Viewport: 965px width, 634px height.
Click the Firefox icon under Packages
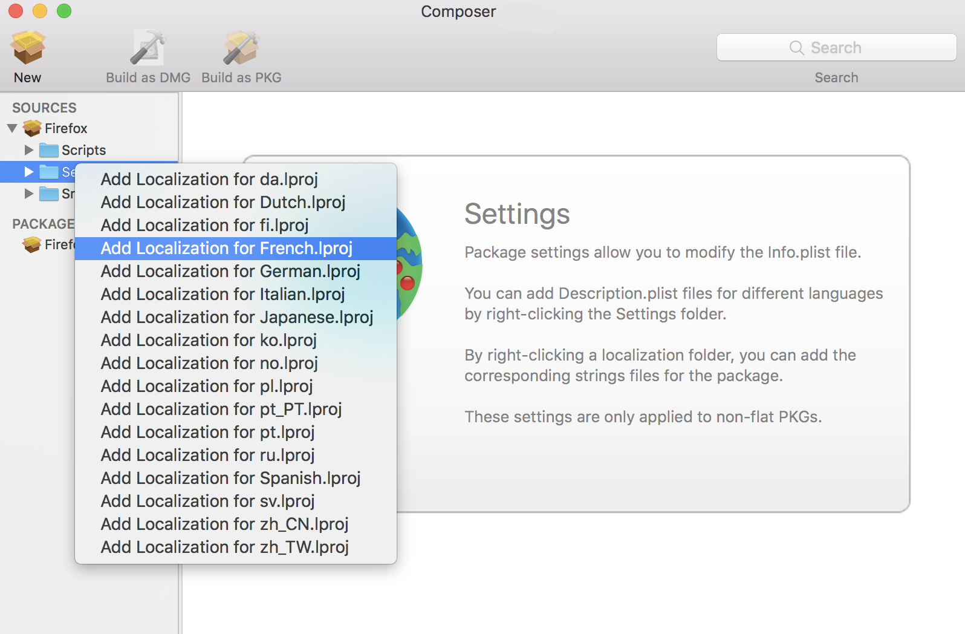point(32,244)
